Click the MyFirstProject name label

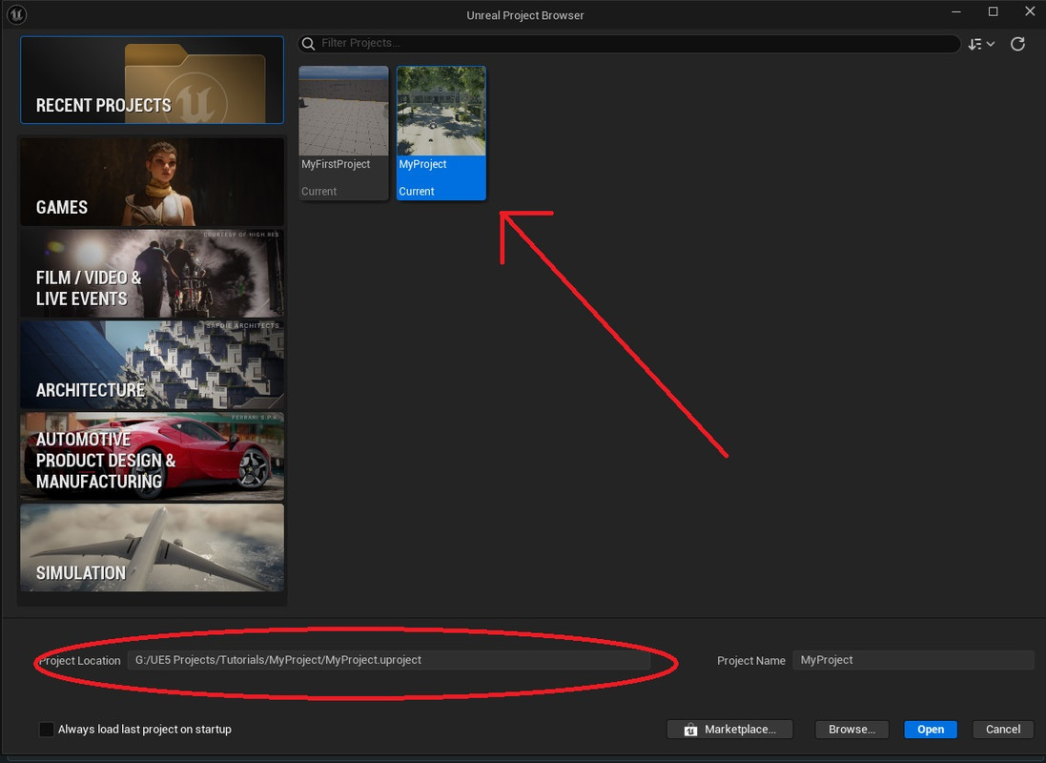tap(336, 164)
